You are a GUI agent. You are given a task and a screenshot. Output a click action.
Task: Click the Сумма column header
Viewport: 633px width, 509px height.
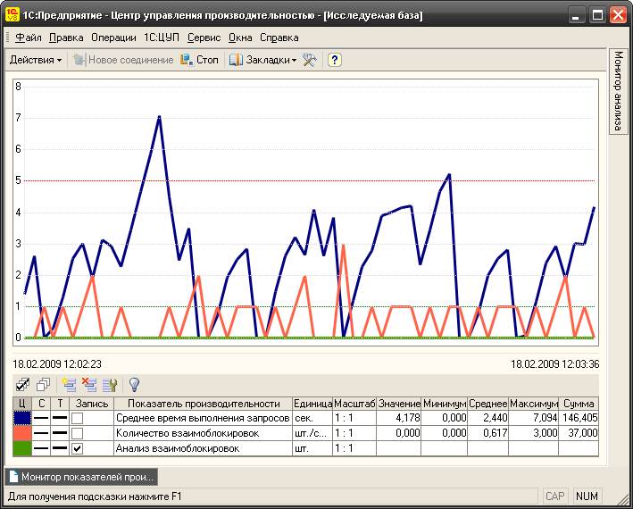579,404
